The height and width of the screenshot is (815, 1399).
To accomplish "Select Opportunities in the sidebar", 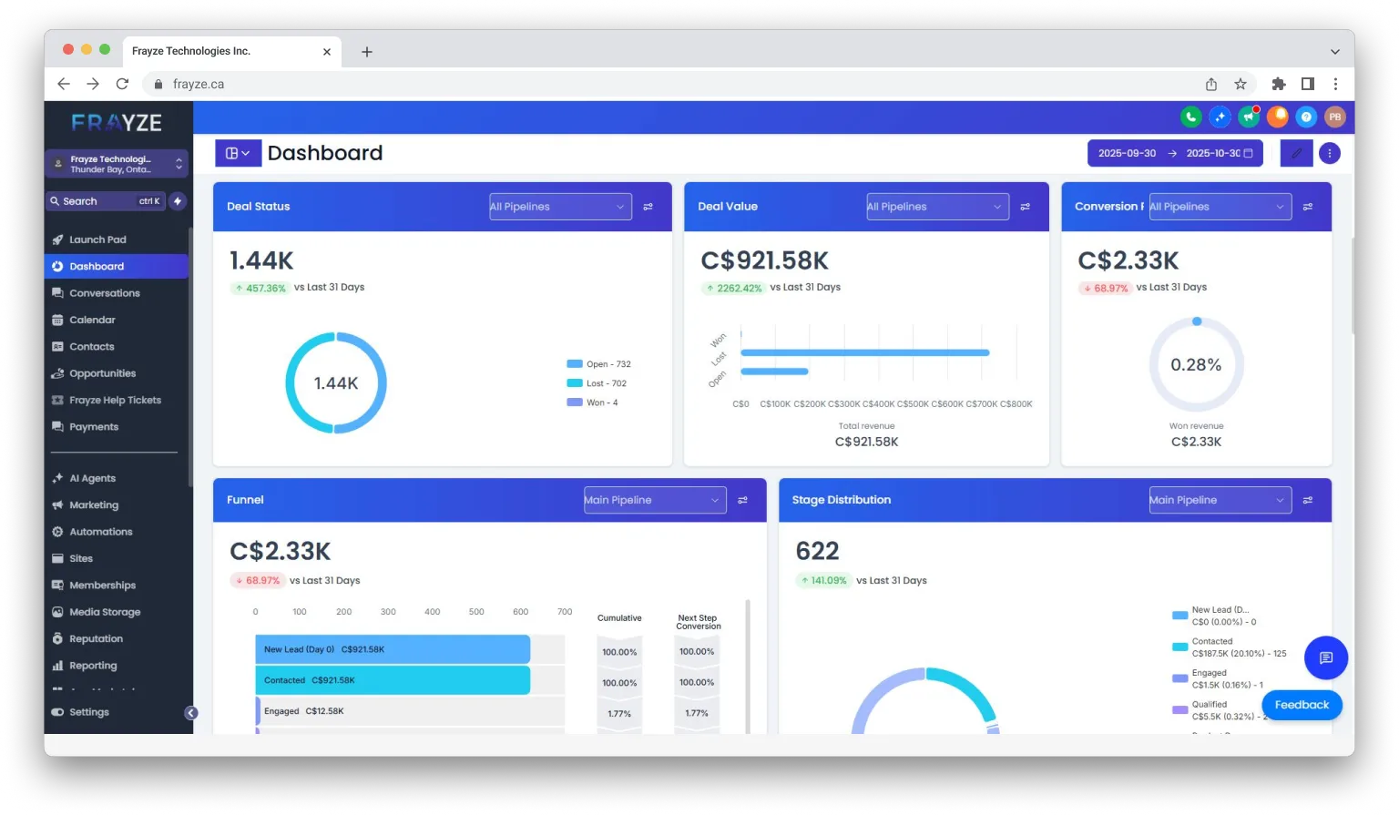I will pos(103,373).
